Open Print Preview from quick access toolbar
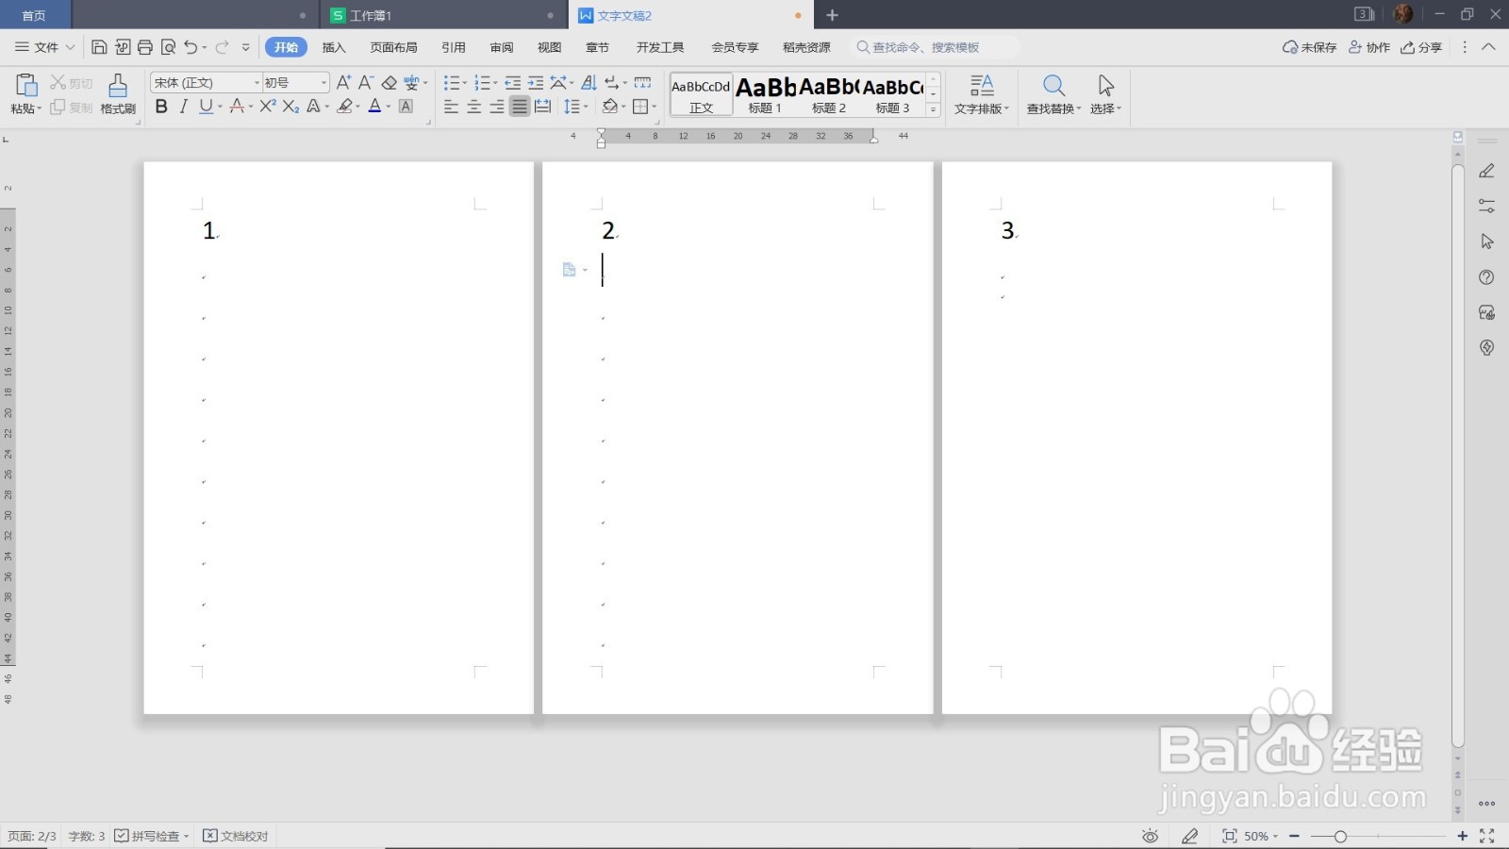The image size is (1509, 849). 168,47
